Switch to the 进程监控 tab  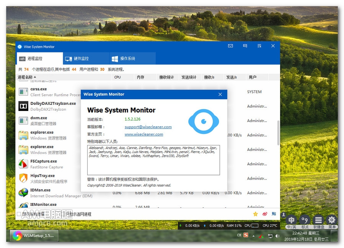[40, 59]
